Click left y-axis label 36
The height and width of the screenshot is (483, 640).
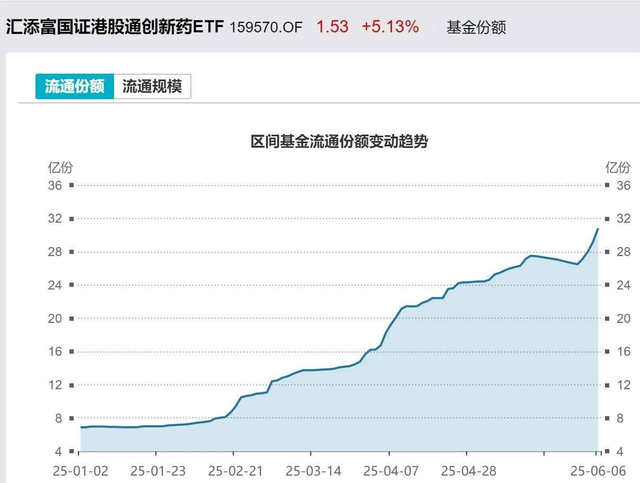pyautogui.click(x=55, y=185)
